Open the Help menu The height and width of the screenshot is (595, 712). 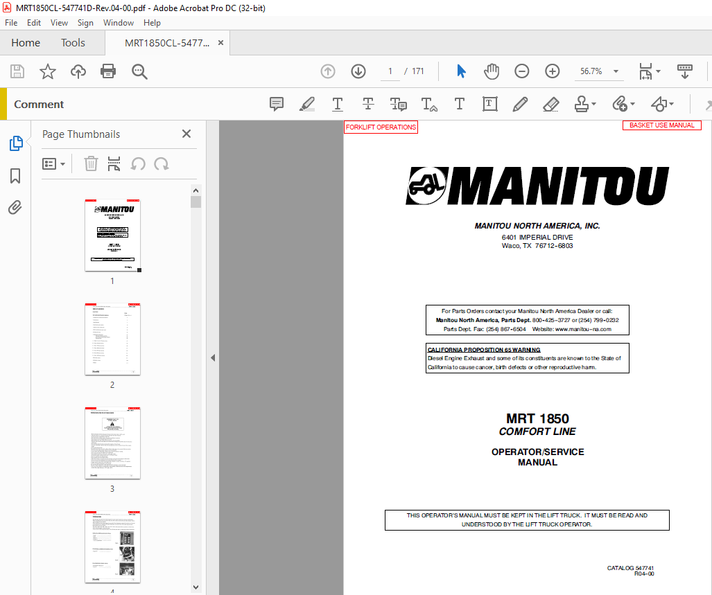point(152,23)
